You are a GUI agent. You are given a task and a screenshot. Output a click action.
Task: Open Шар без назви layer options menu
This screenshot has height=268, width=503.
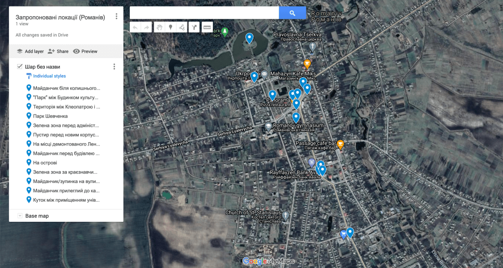(114, 67)
